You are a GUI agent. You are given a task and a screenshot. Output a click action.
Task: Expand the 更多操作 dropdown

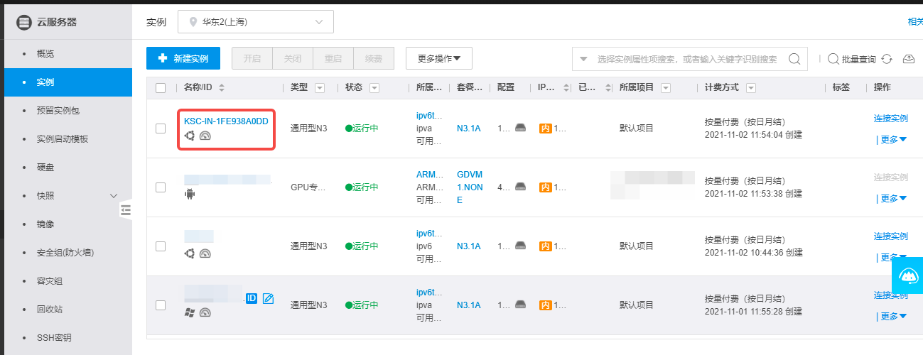pos(438,58)
